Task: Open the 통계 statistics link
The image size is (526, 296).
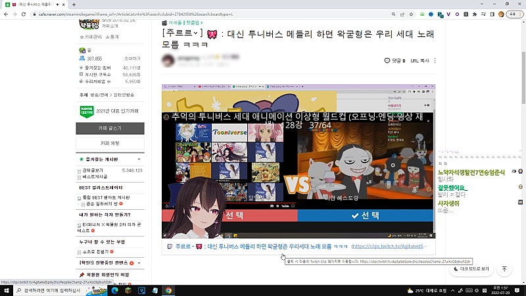Action: (112, 37)
